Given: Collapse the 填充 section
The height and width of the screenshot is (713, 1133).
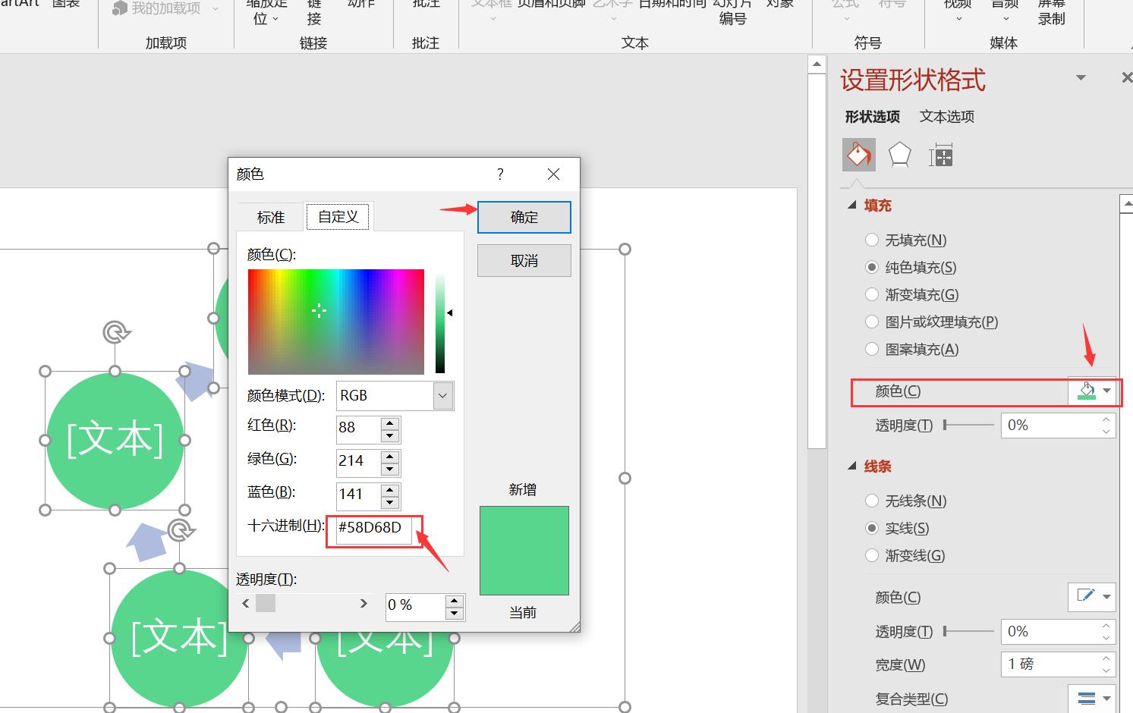Looking at the screenshot, I should pyautogui.click(x=852, y=206).
